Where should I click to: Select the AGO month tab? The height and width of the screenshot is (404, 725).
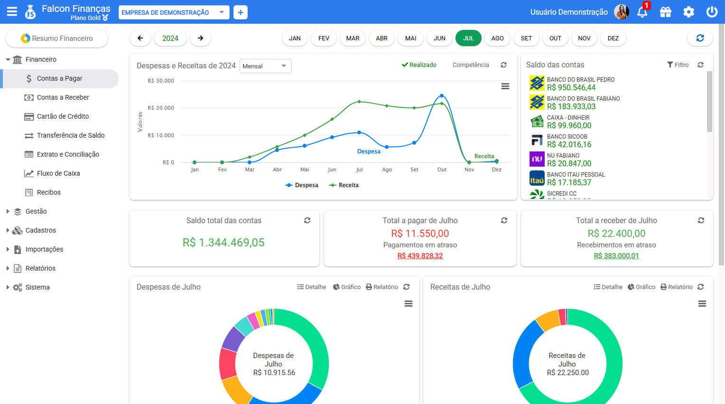497,38
